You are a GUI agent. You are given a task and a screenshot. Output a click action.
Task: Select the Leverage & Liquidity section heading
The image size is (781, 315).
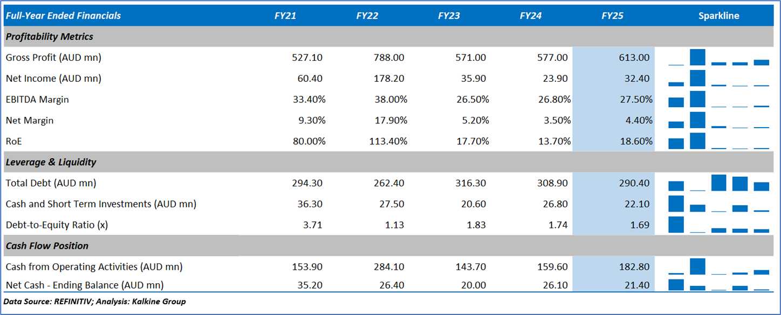[x=51, y=162]
